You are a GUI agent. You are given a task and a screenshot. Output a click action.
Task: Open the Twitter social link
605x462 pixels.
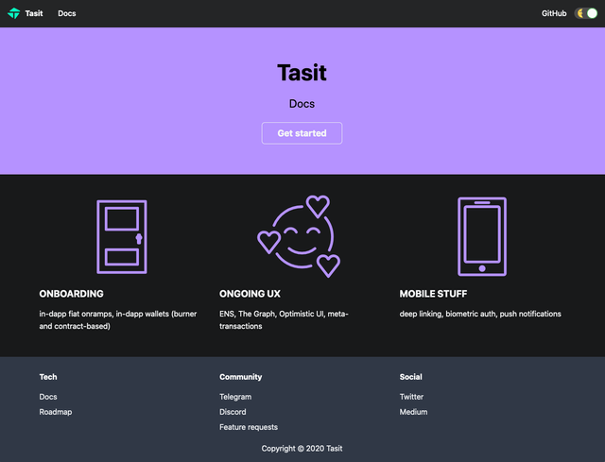coord(411,397)
